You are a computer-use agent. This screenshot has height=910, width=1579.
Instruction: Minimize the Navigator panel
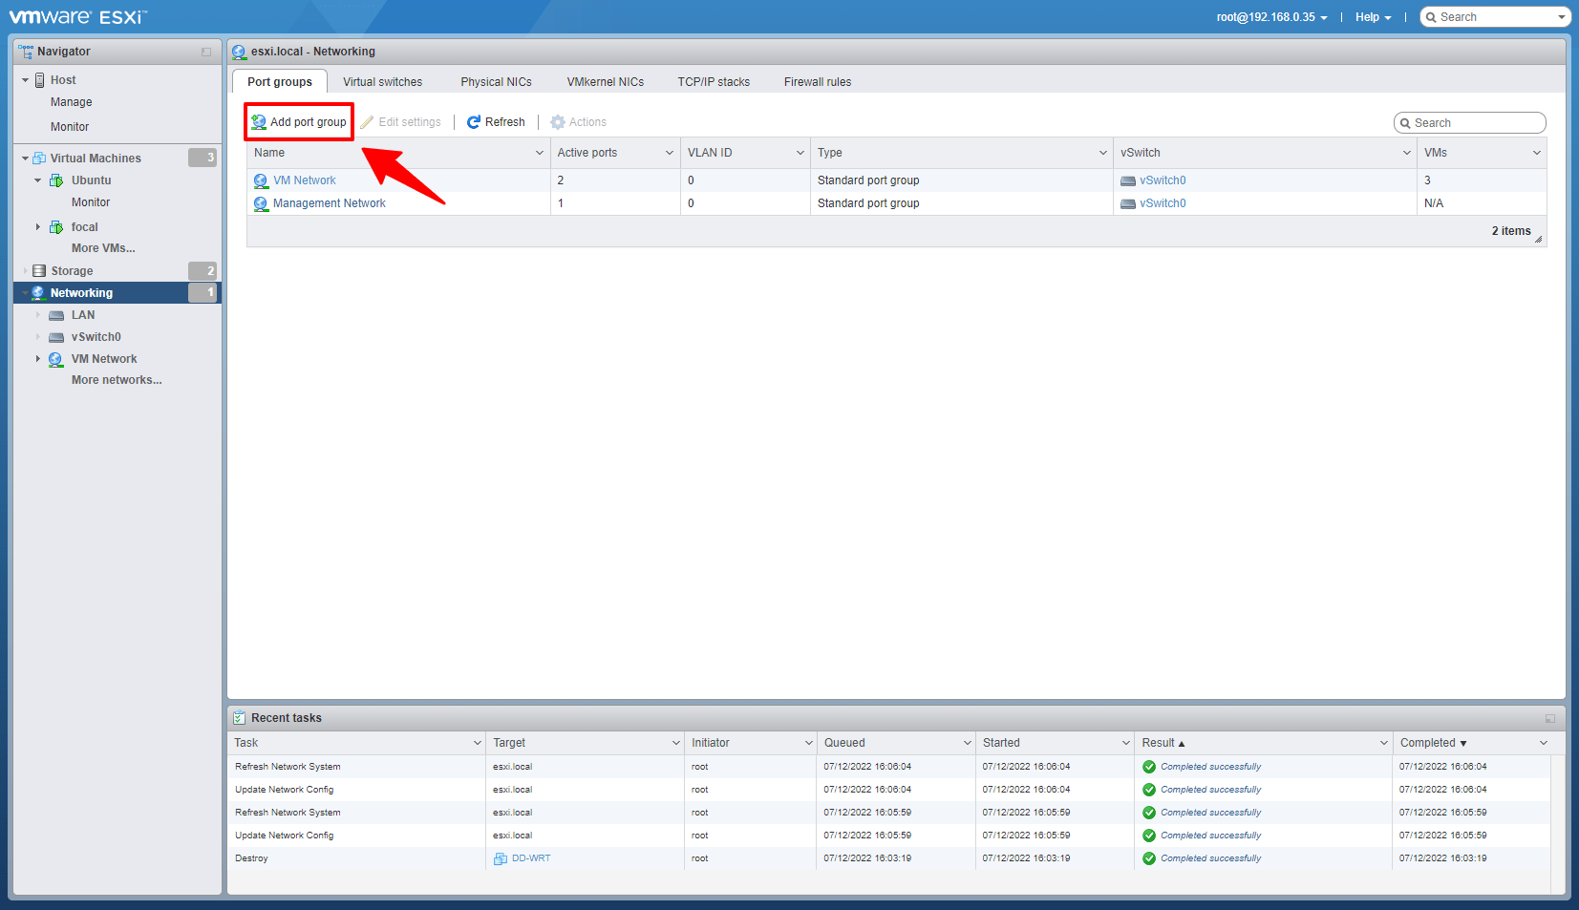click(206, 52)
